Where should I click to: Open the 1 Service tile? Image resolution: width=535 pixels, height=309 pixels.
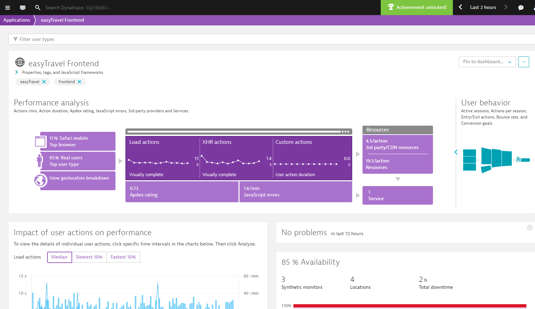click(x=398, y=195)
